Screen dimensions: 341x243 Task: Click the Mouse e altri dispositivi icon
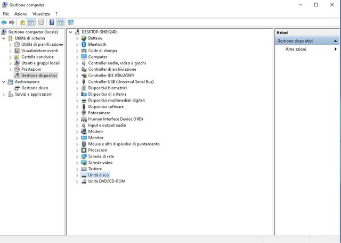(84, 144)
